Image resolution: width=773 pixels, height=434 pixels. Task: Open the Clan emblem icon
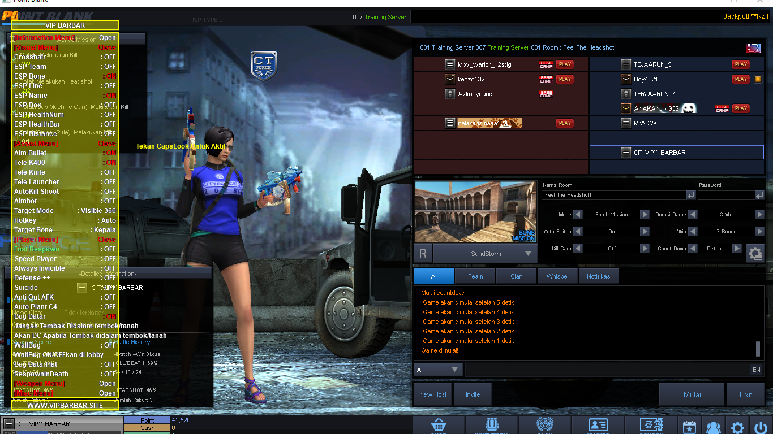[x=544, y=426]
